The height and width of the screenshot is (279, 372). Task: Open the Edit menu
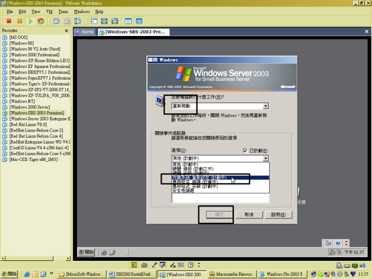[x=22, y=12]
